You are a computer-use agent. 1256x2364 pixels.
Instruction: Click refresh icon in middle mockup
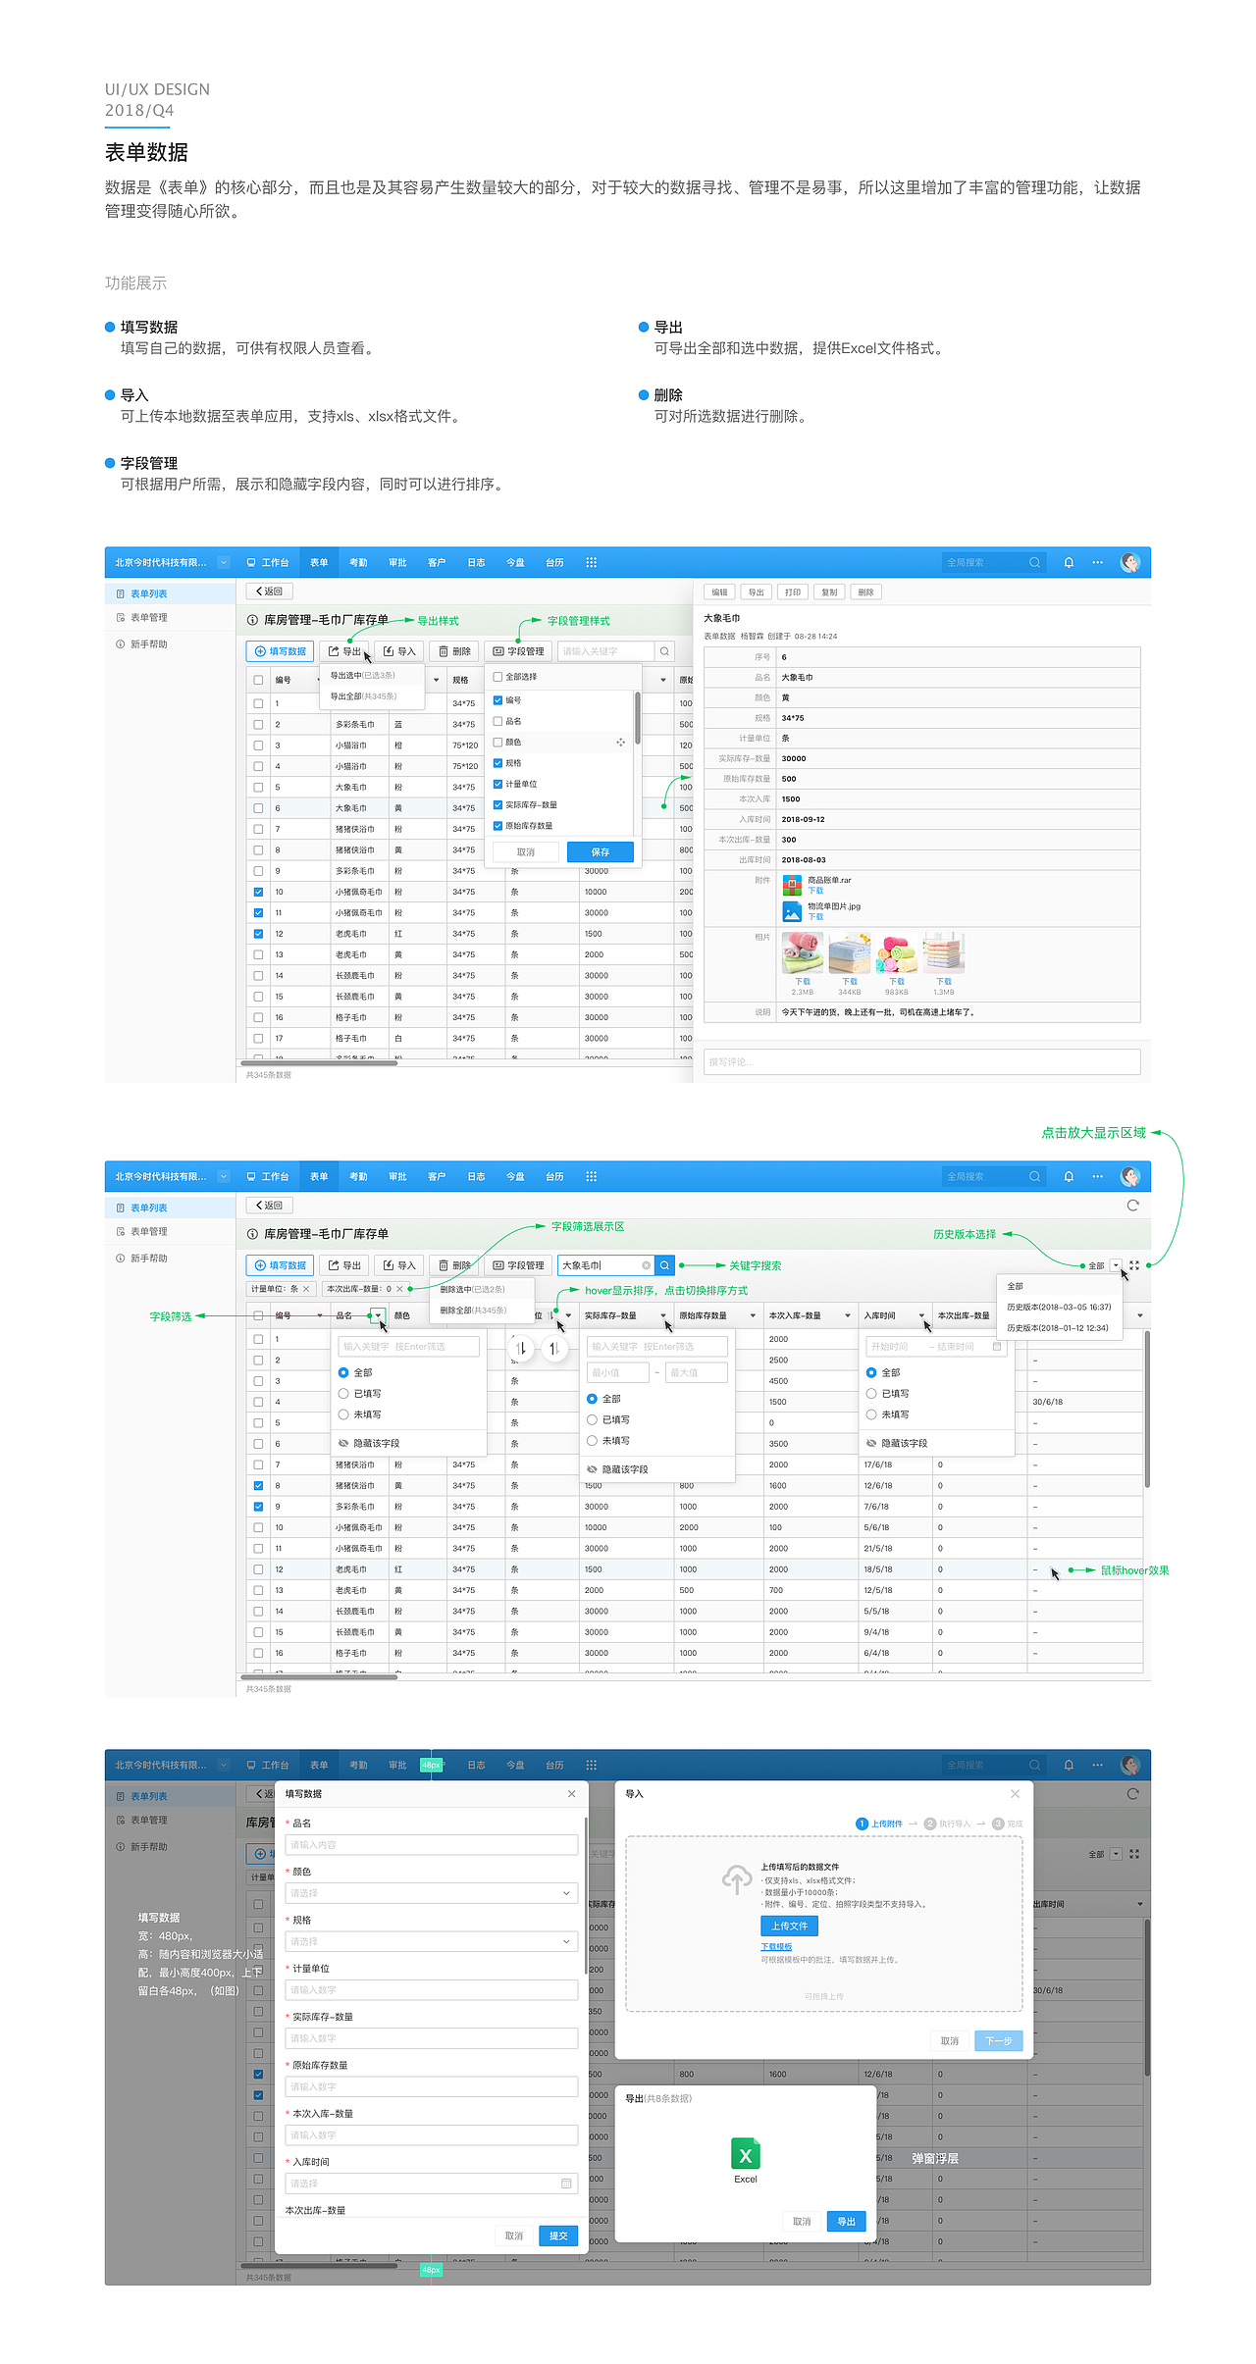(1132, 1206)
